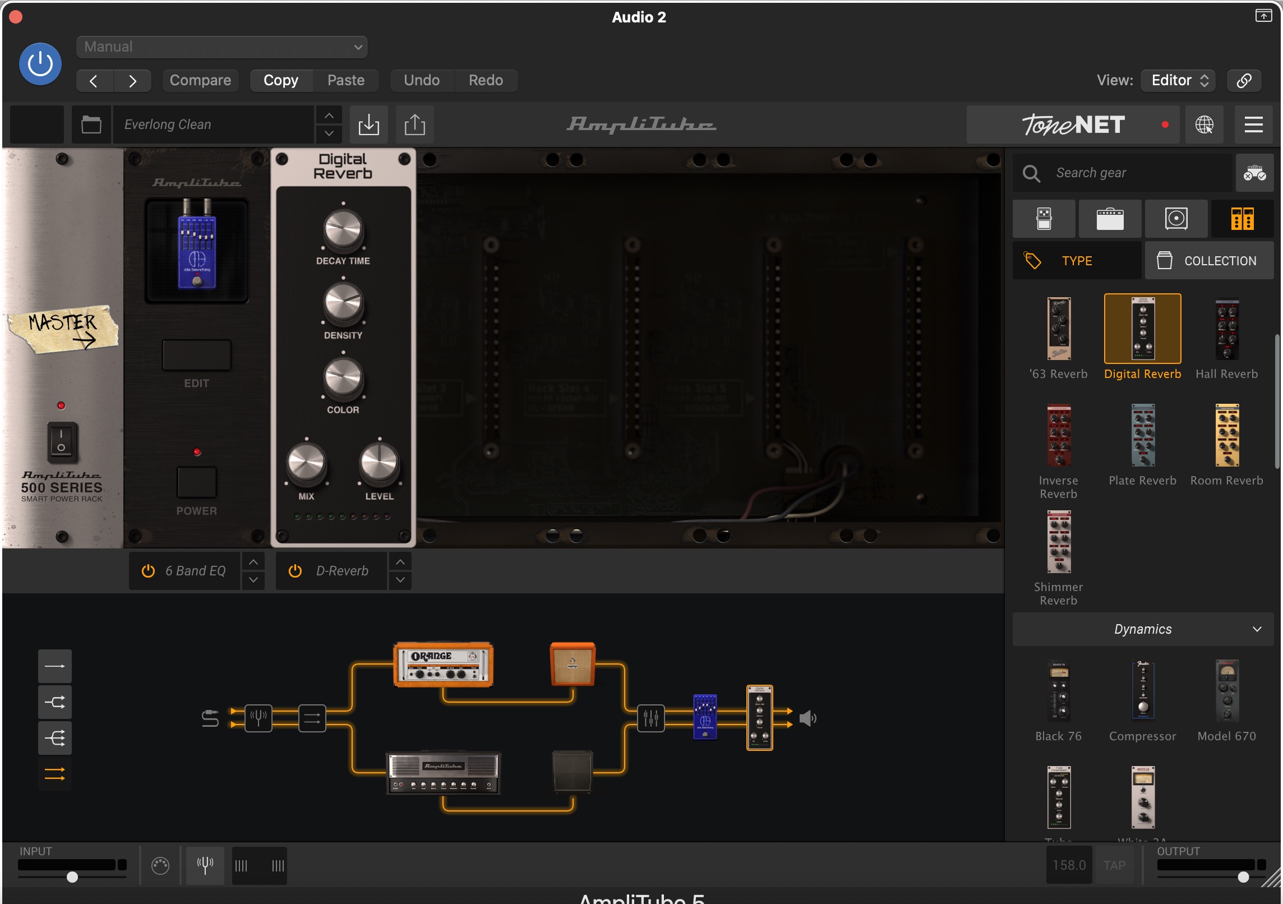This screenshot has width=1283, height=904.
Task: Toggle the plugin power bypass button
Action: pos(40,64)
